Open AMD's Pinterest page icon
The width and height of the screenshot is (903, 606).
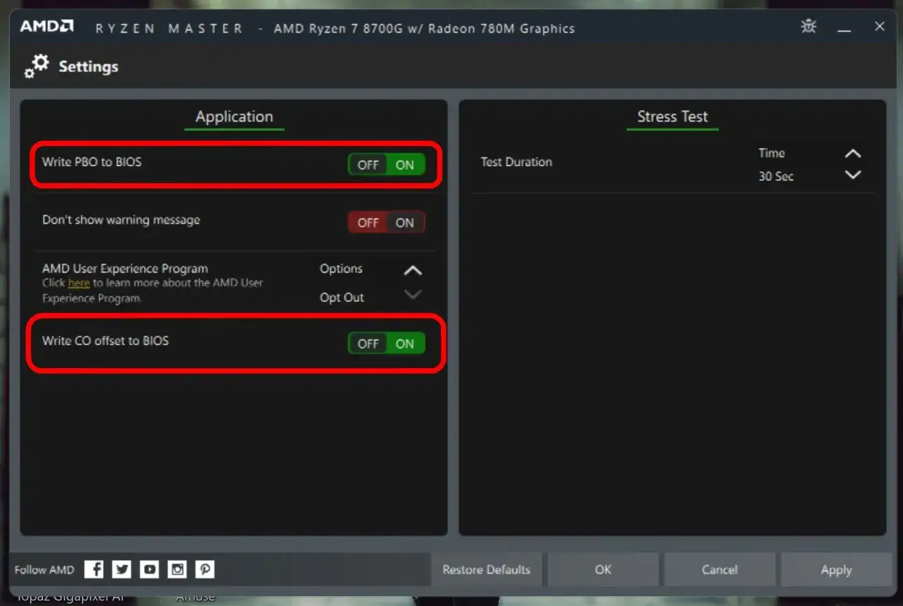pyautogui.click(x=205, y=569)
